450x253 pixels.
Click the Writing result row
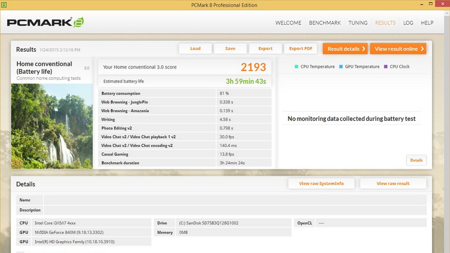pyautogui.click(x=185, y=119)
